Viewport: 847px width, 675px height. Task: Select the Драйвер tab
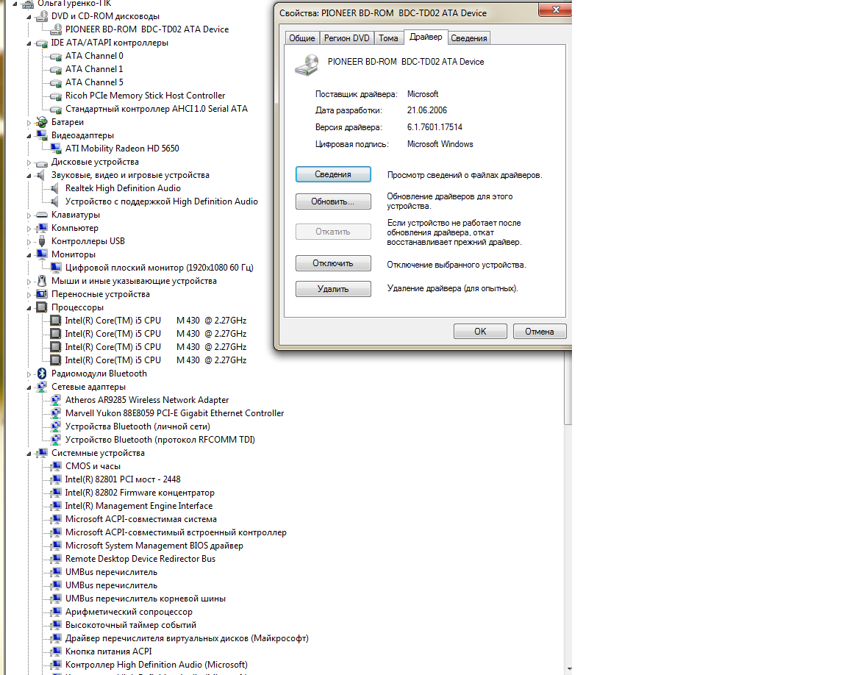click(x=426, y=37)
